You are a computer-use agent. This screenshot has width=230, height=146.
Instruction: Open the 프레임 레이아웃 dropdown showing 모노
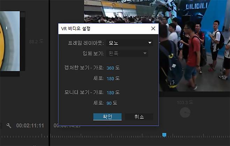tap(130, 43)
